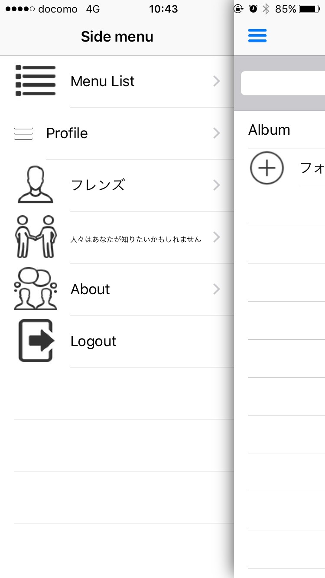Select the Menu List menu item
This screenshot has height=578, width=325.
click(103, 81)
